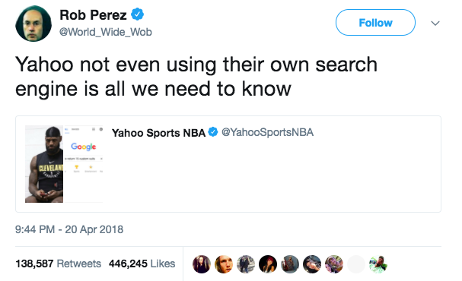Open the @YahooSportsNBA handle
This screenshot has width=462, height=281.
[x=268, y=132]
